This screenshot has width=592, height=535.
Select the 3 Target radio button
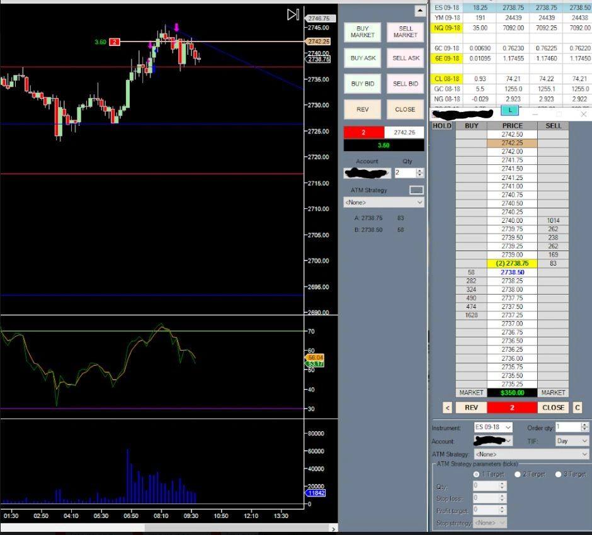559,474
